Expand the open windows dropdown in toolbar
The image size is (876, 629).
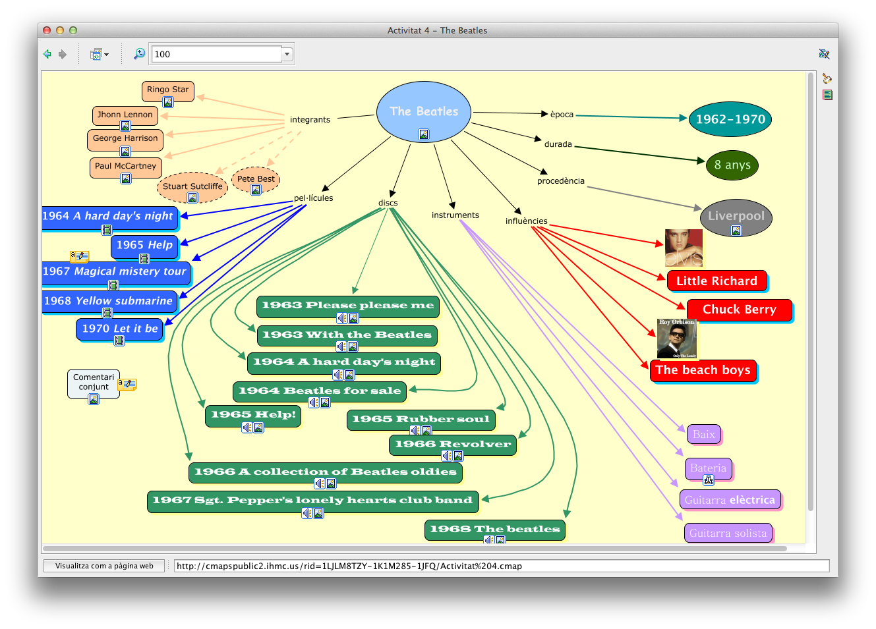100,54
